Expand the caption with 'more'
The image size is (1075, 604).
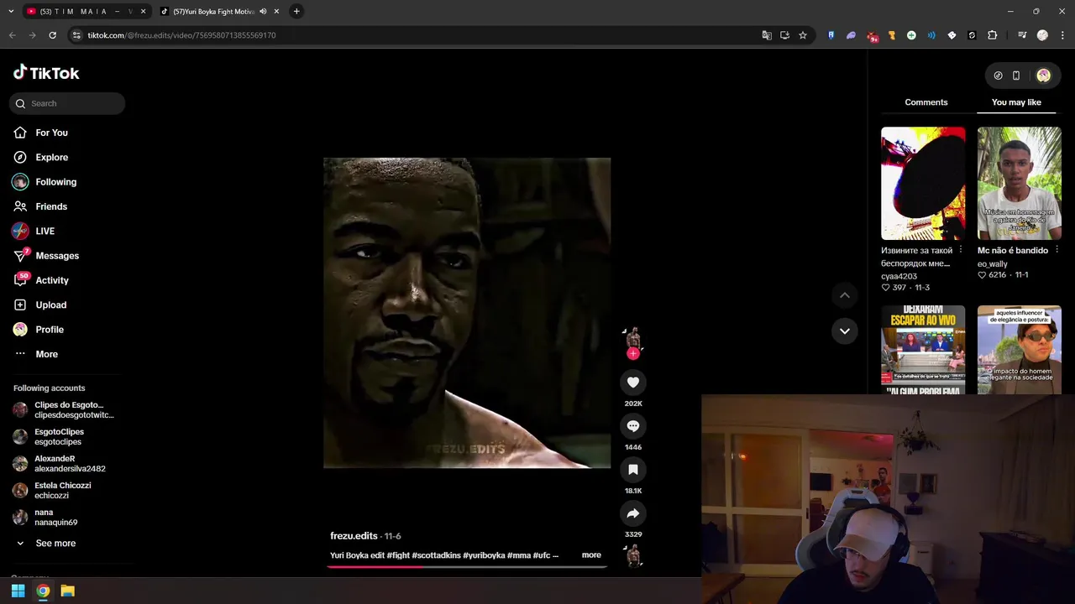tap(591, 555)
